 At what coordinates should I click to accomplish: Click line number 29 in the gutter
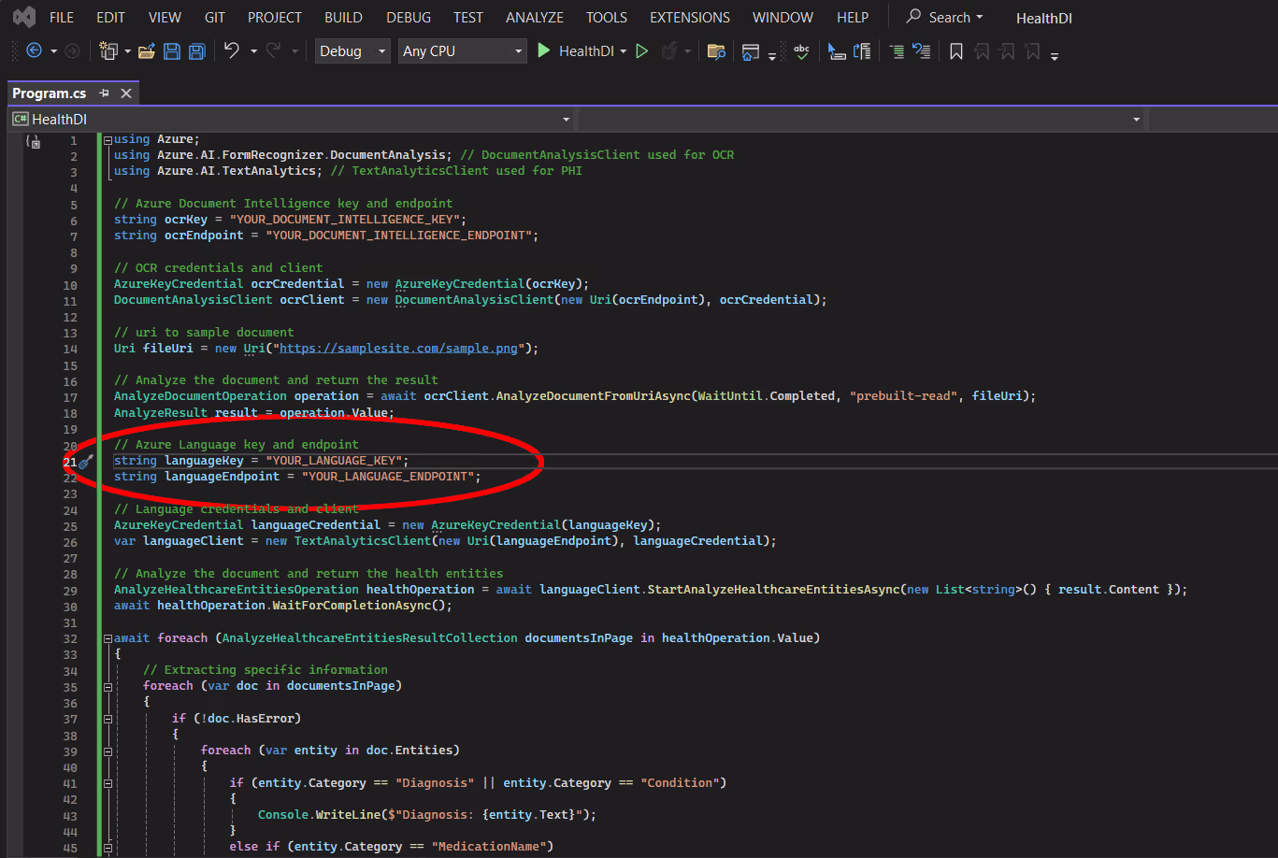(71, 590)
